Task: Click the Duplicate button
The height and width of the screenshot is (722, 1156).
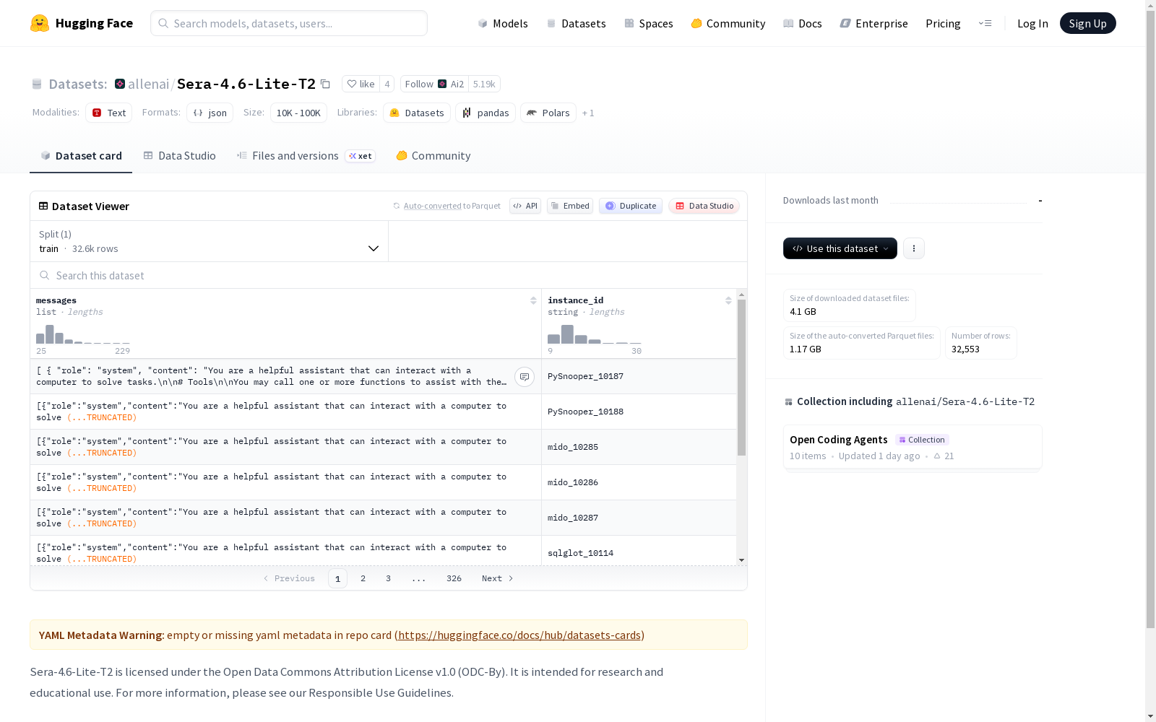Action: click(631, 206)
